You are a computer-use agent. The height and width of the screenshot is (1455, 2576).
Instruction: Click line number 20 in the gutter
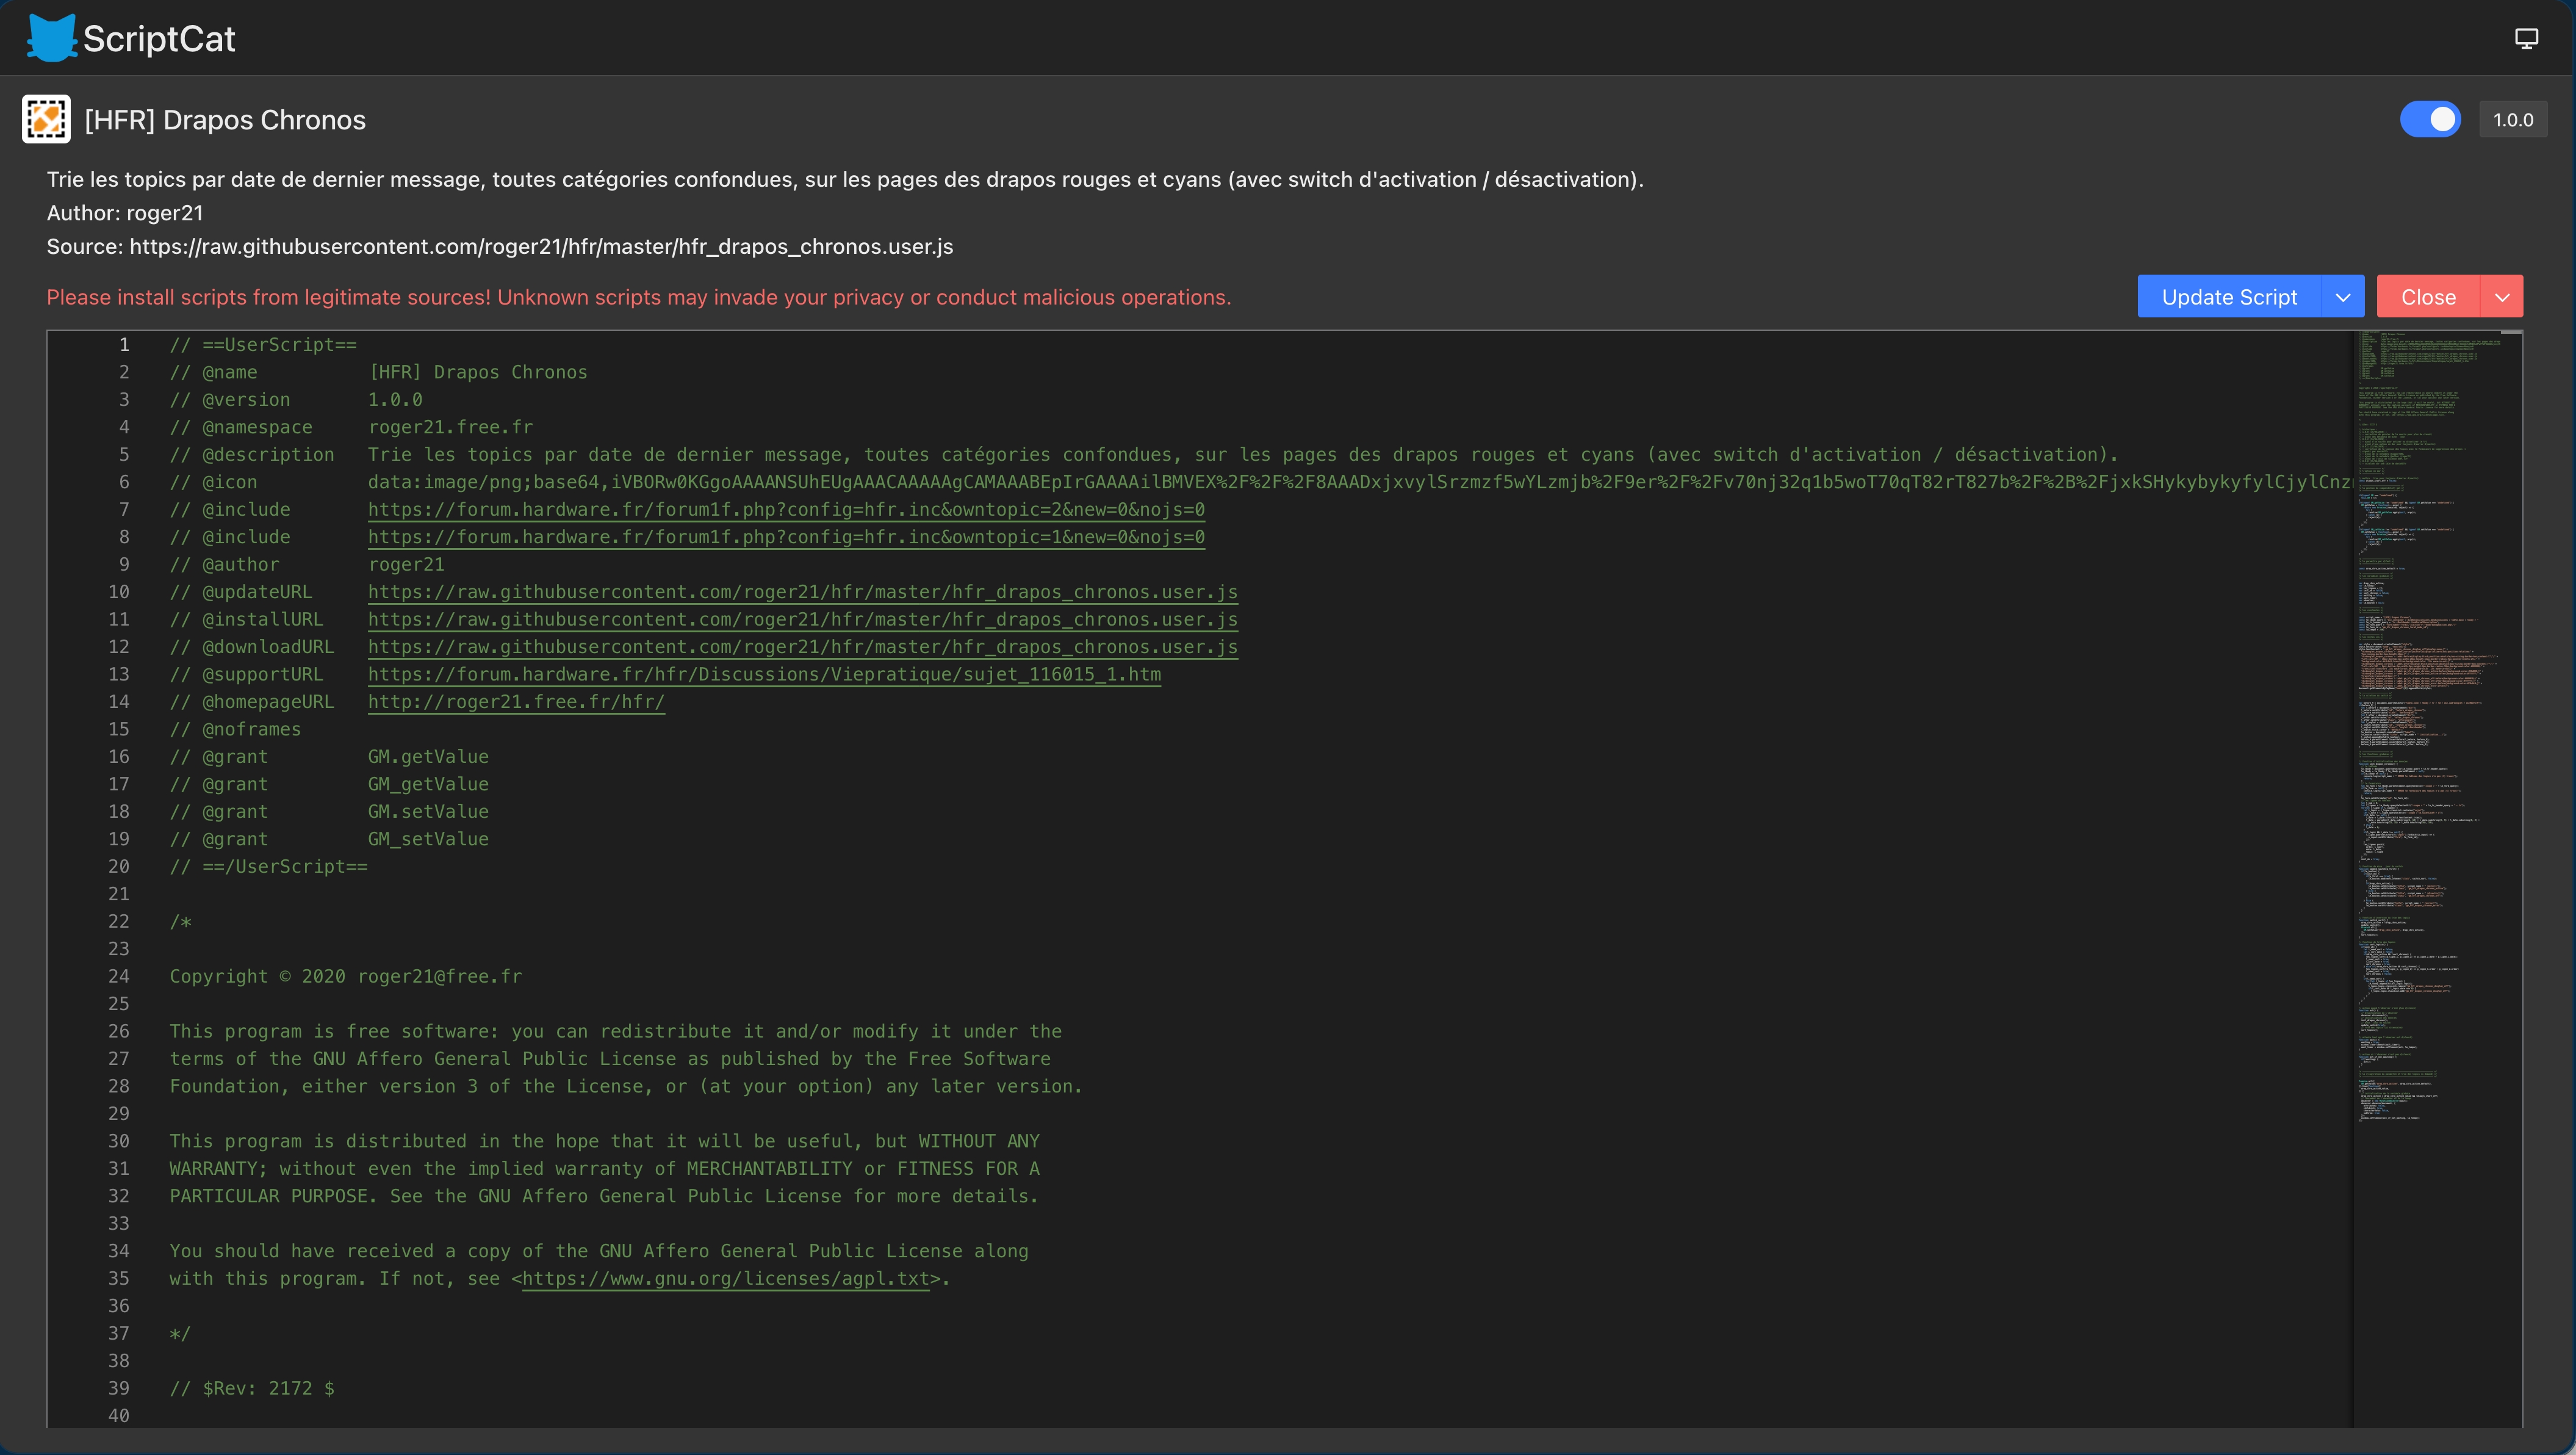(119, 866)
